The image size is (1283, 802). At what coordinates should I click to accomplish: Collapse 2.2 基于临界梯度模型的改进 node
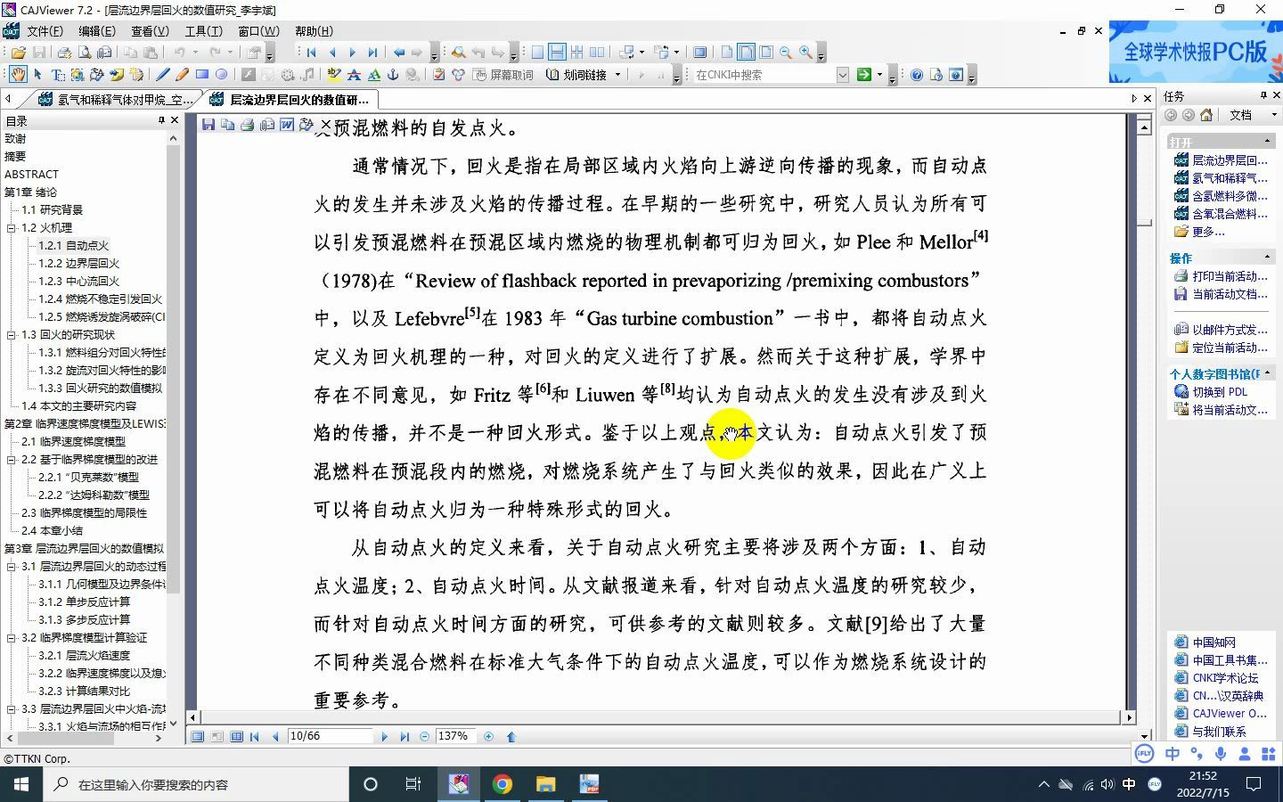(x=12, y=459)
